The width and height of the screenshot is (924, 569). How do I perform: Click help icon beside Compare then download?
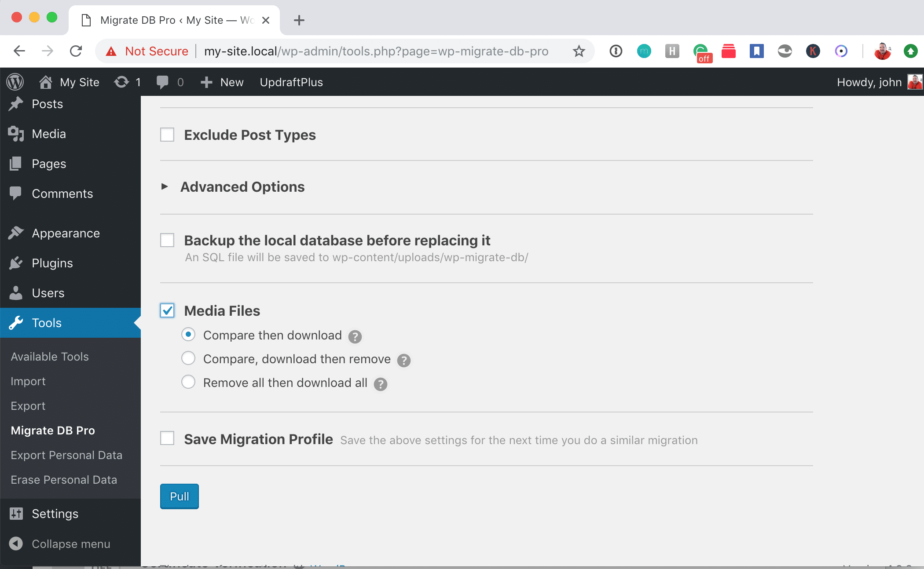[x=355, y=337]
